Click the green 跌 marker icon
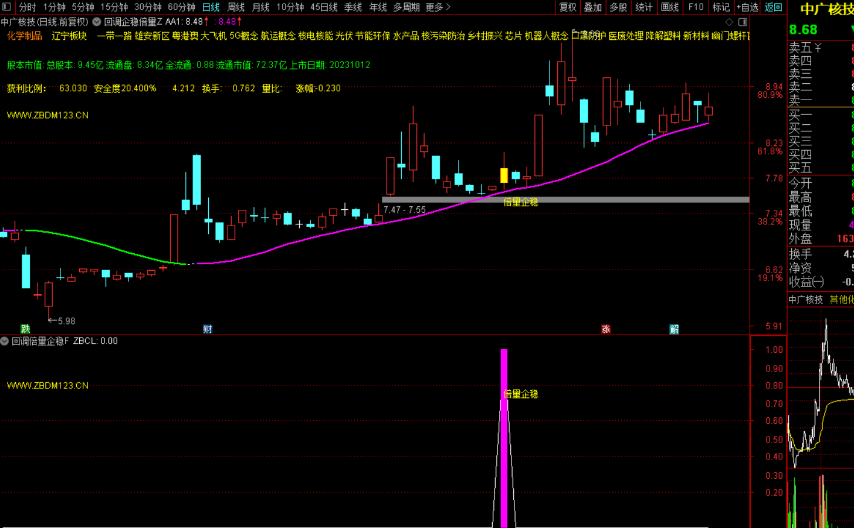 tap(25, 329)
